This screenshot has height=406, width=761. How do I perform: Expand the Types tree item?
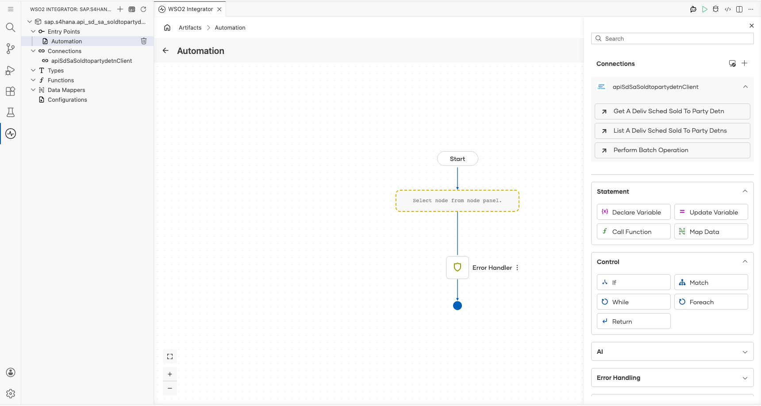[33, 70]
